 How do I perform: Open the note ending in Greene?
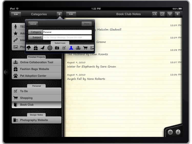coord(101,42)
